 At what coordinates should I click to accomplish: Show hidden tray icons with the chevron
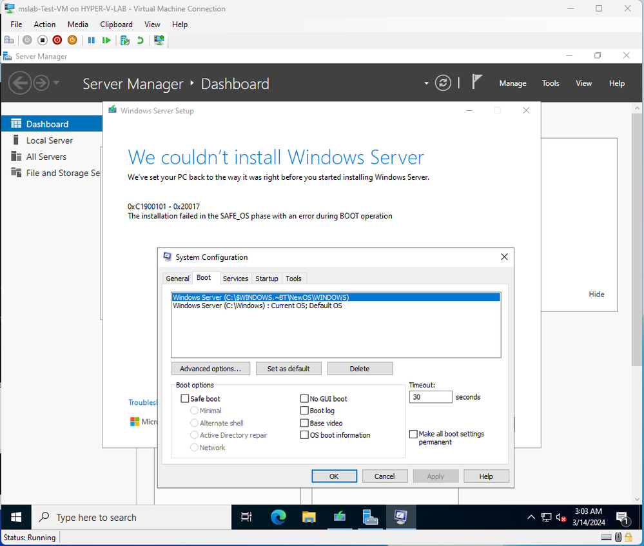pos(531,517)
